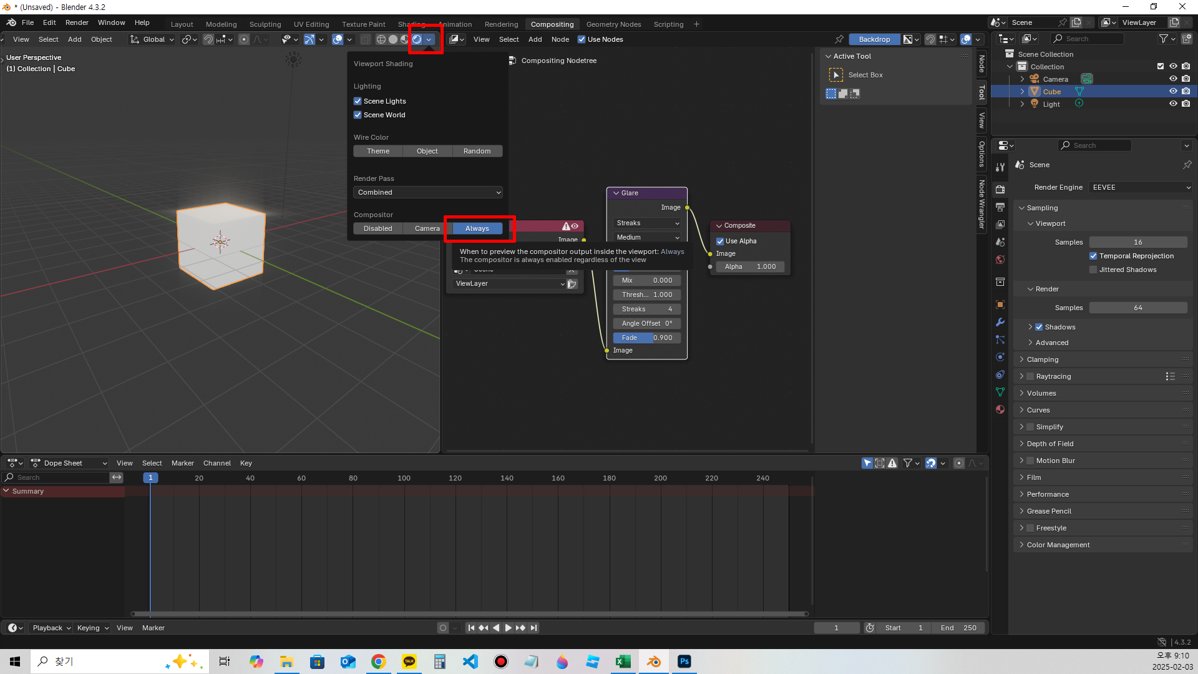Play animation in reverse
Image resolution: width=1198 pixels, height=674 pixels.
point(496,628)
